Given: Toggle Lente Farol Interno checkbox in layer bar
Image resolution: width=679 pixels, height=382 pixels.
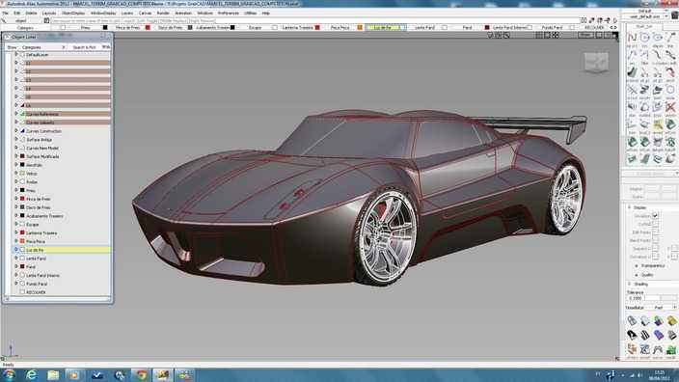Looking at the screenshot, I should tap(530, 27).
